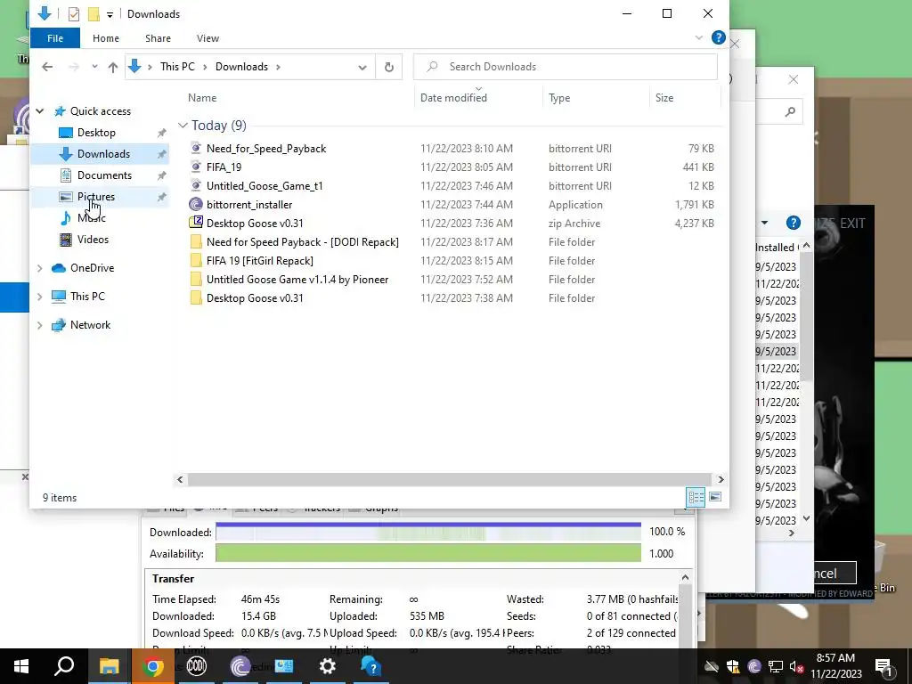Sort by the Size column header
Viewport: 912px width, 684px height.
point(664,98)
